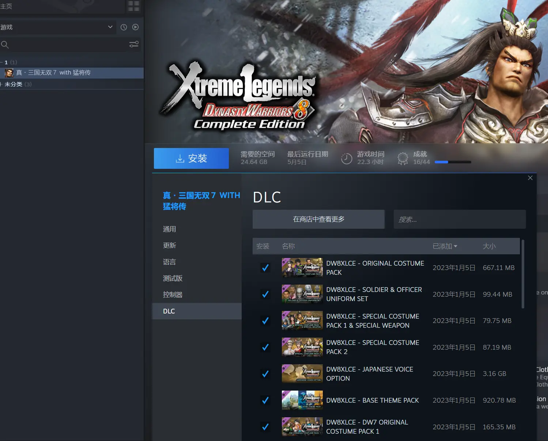The width and height of the screenshot is (548, 441).
Task: Click the achievements progress bar
Action: (x=453, y=162)
